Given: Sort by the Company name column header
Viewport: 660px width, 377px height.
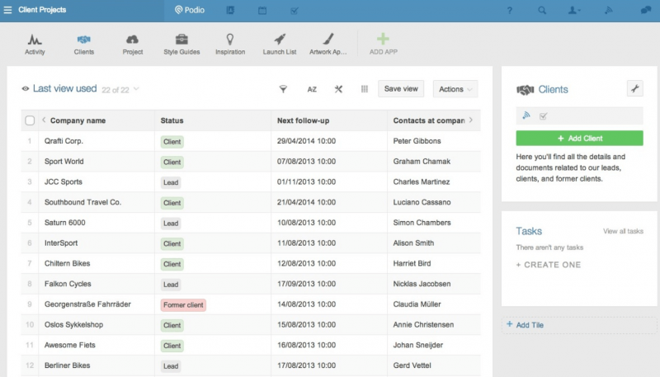Looking at the screenshot, I should (78, 120).
